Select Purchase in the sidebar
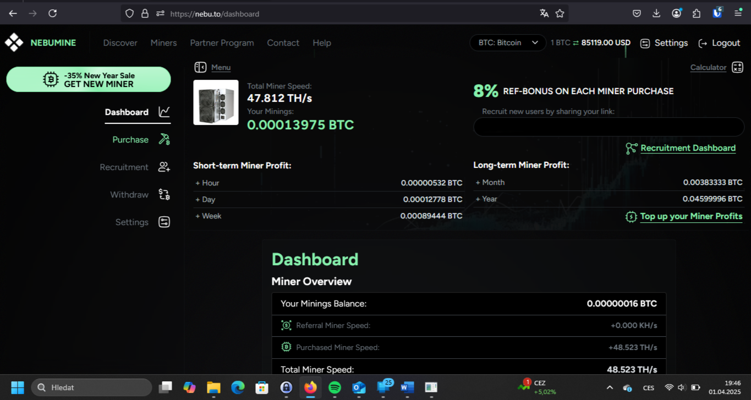 point(130,140)
